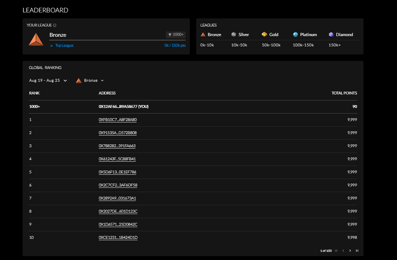Click your own address row marked (YOU)

pyautogui.click(x=193, y=106)
